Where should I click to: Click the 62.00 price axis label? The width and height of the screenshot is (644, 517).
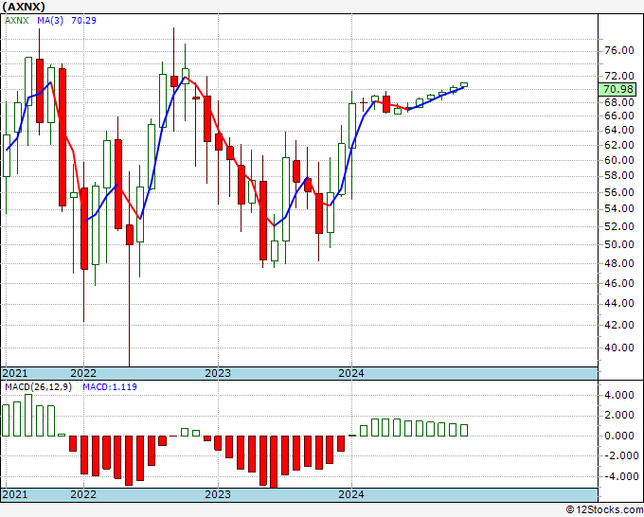click(x=619, y=145)
